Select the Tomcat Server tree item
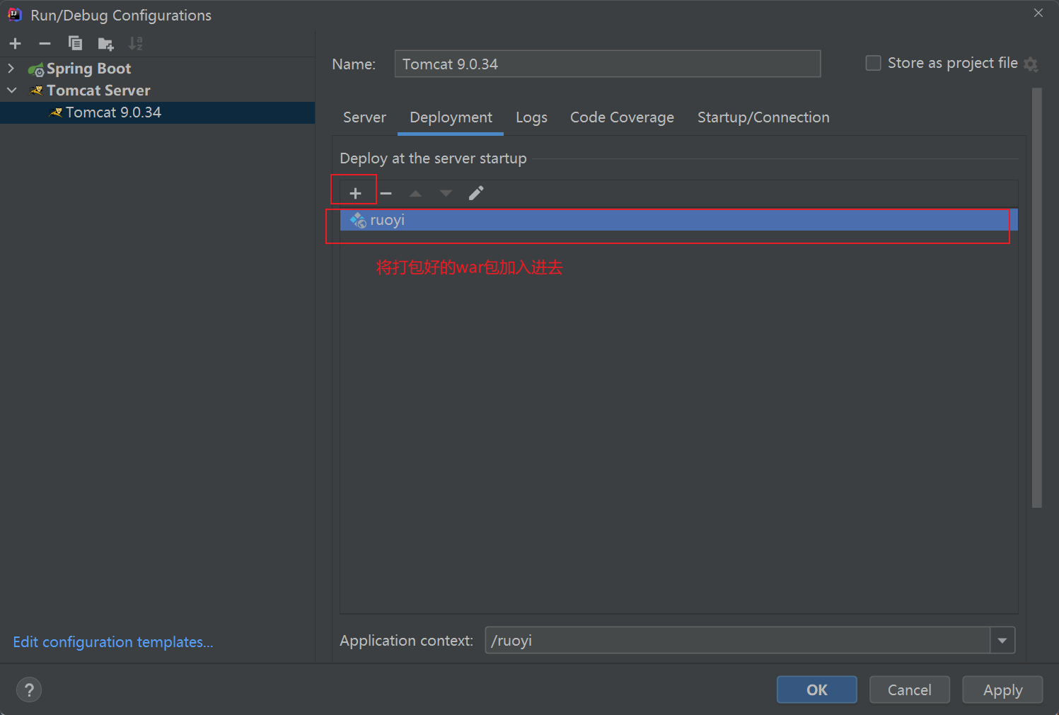The height and width of the screenshot is (715, 1059). (98, 91)
